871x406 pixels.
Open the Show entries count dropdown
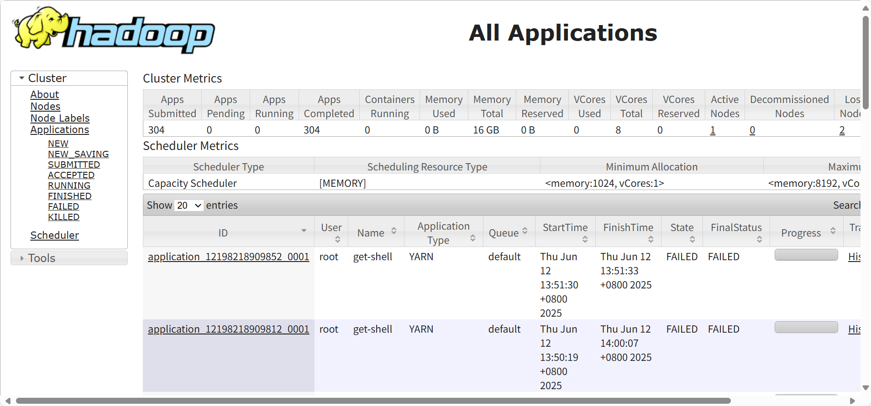(x=189, y=205)
